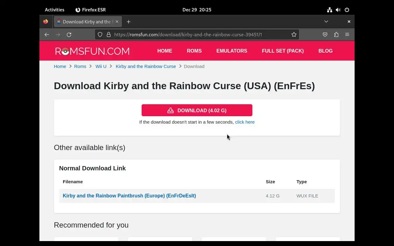Open the EMULATORS nav item
394x246 pixels.
point(232,51)
